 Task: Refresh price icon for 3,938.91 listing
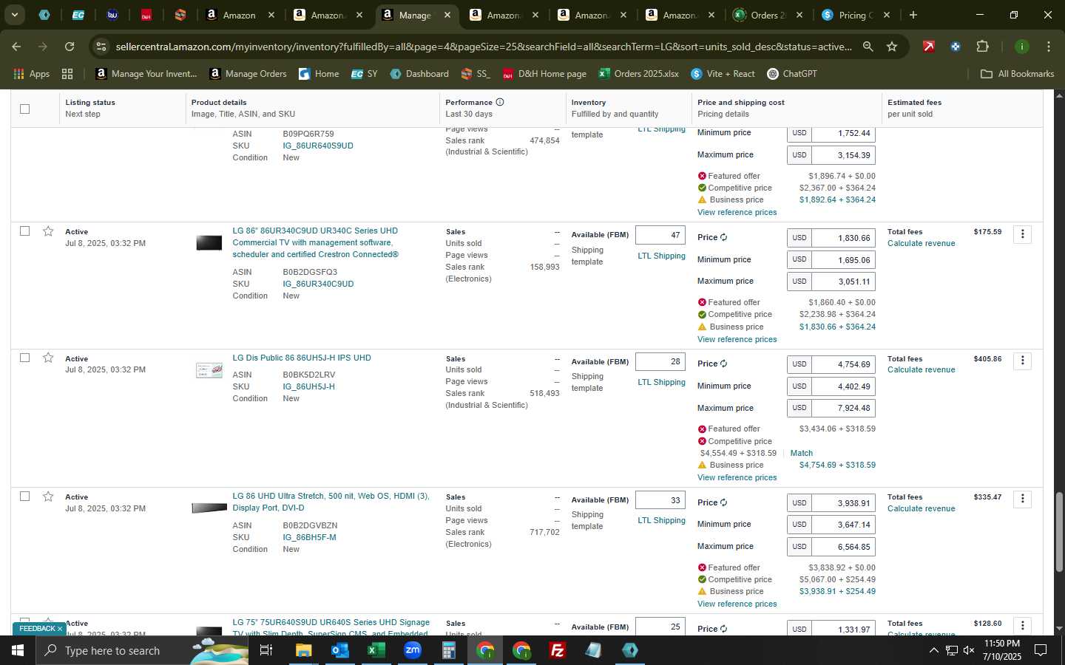click(723, 502)
